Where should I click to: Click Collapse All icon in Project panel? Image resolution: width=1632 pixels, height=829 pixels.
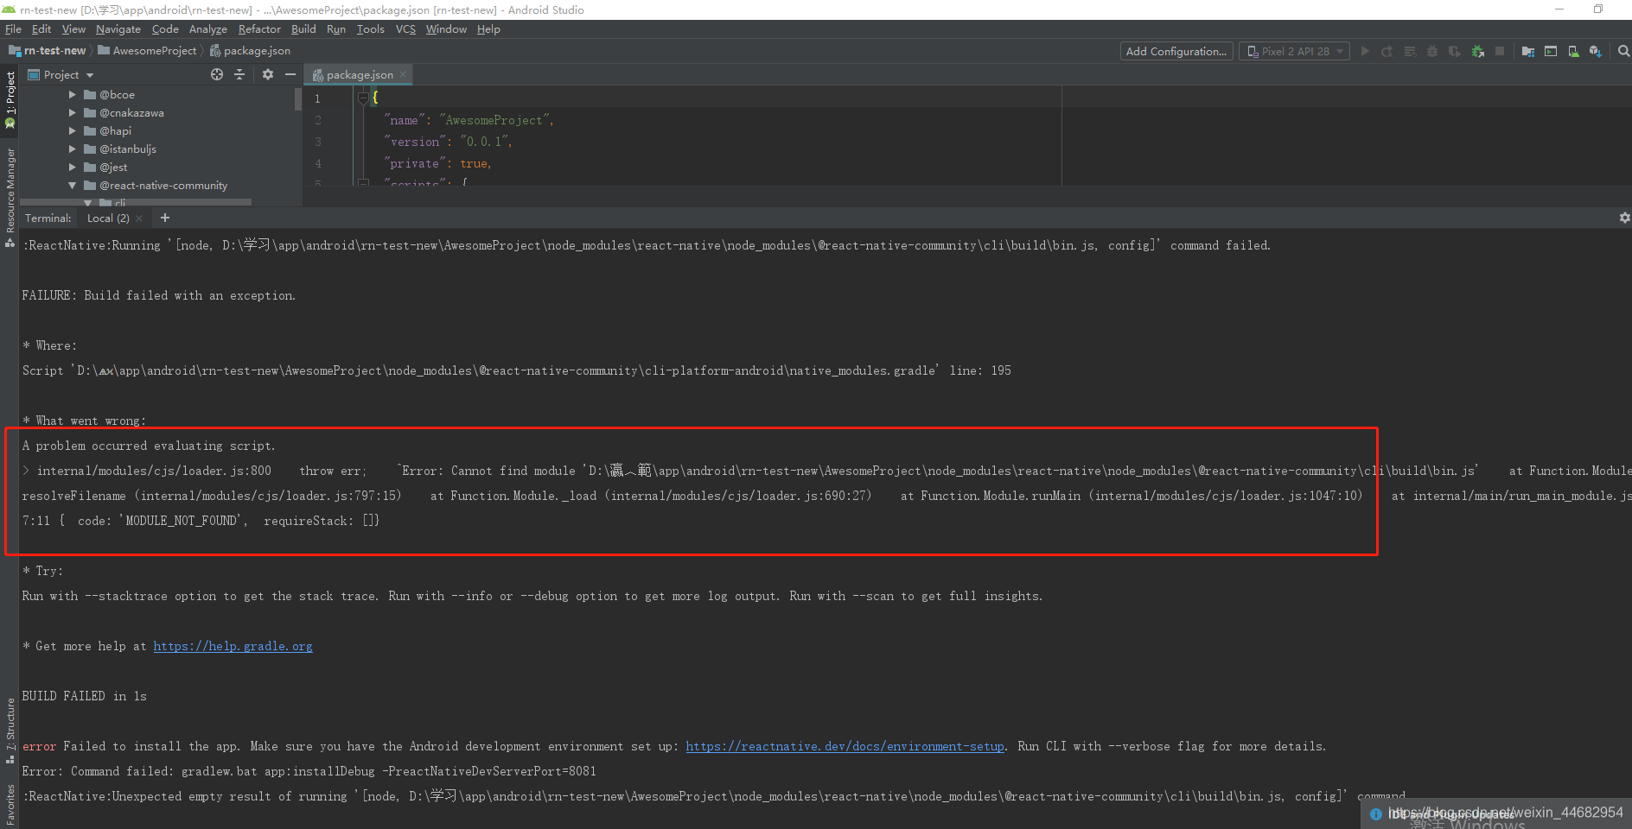click(x=239, y=74)
